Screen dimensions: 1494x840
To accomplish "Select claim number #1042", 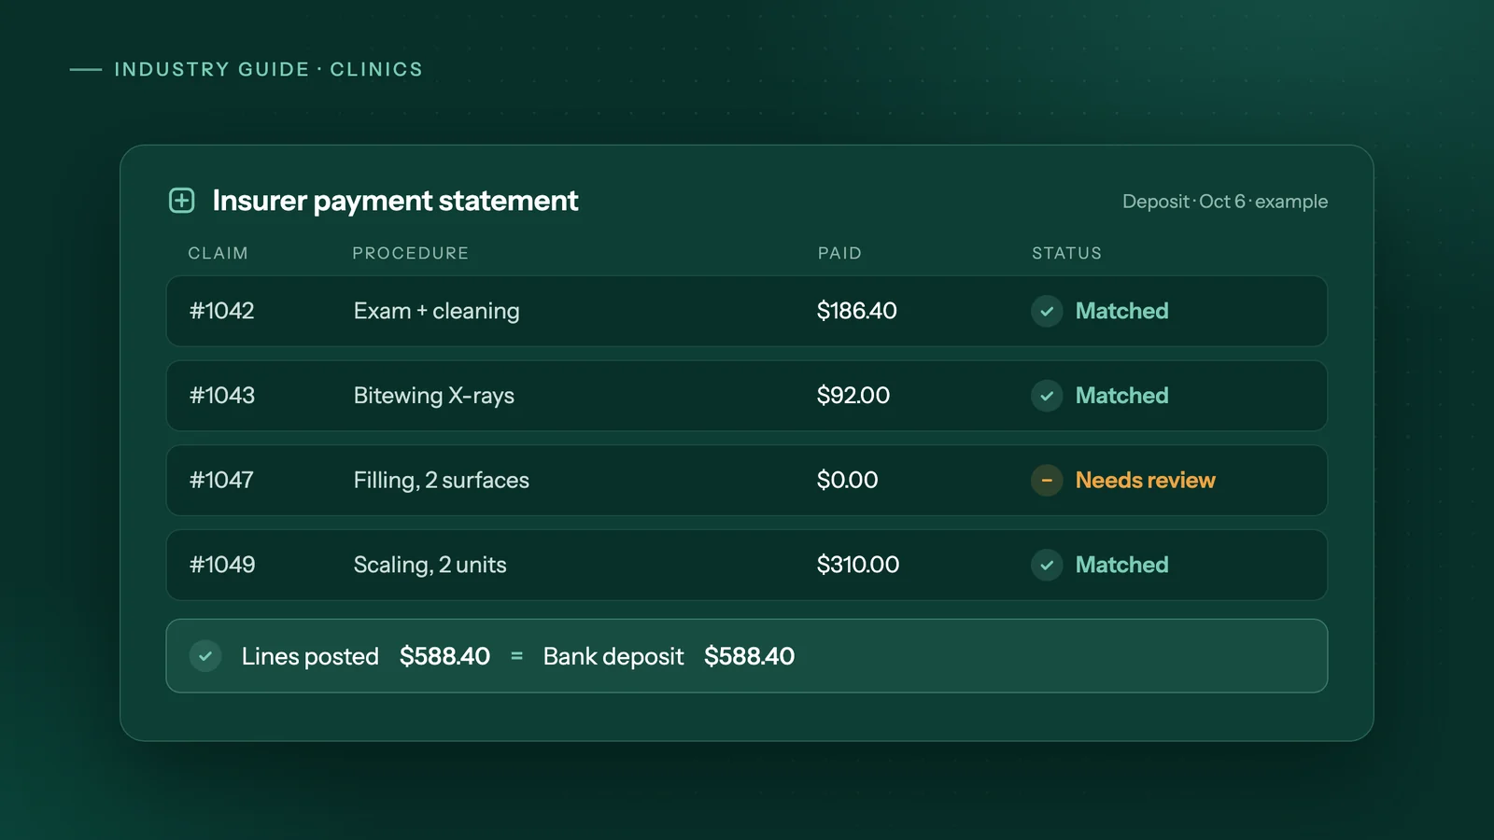I will (x=222, y=311).
